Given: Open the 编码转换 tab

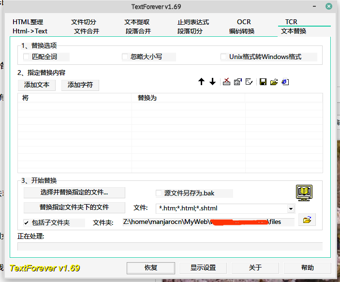Looking at the screenshot, I should pos(241,31).
